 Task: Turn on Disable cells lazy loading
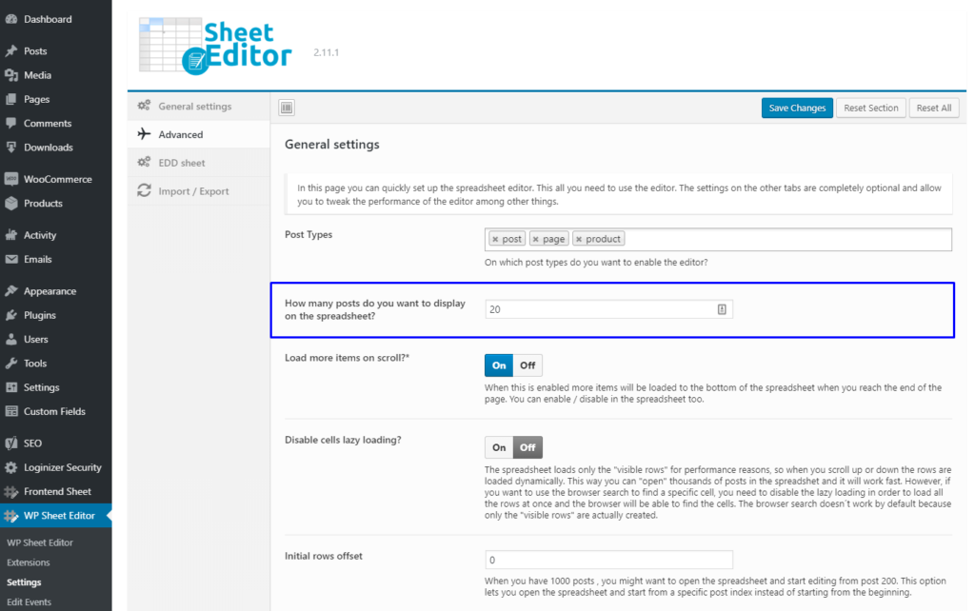tap(499, 446)
